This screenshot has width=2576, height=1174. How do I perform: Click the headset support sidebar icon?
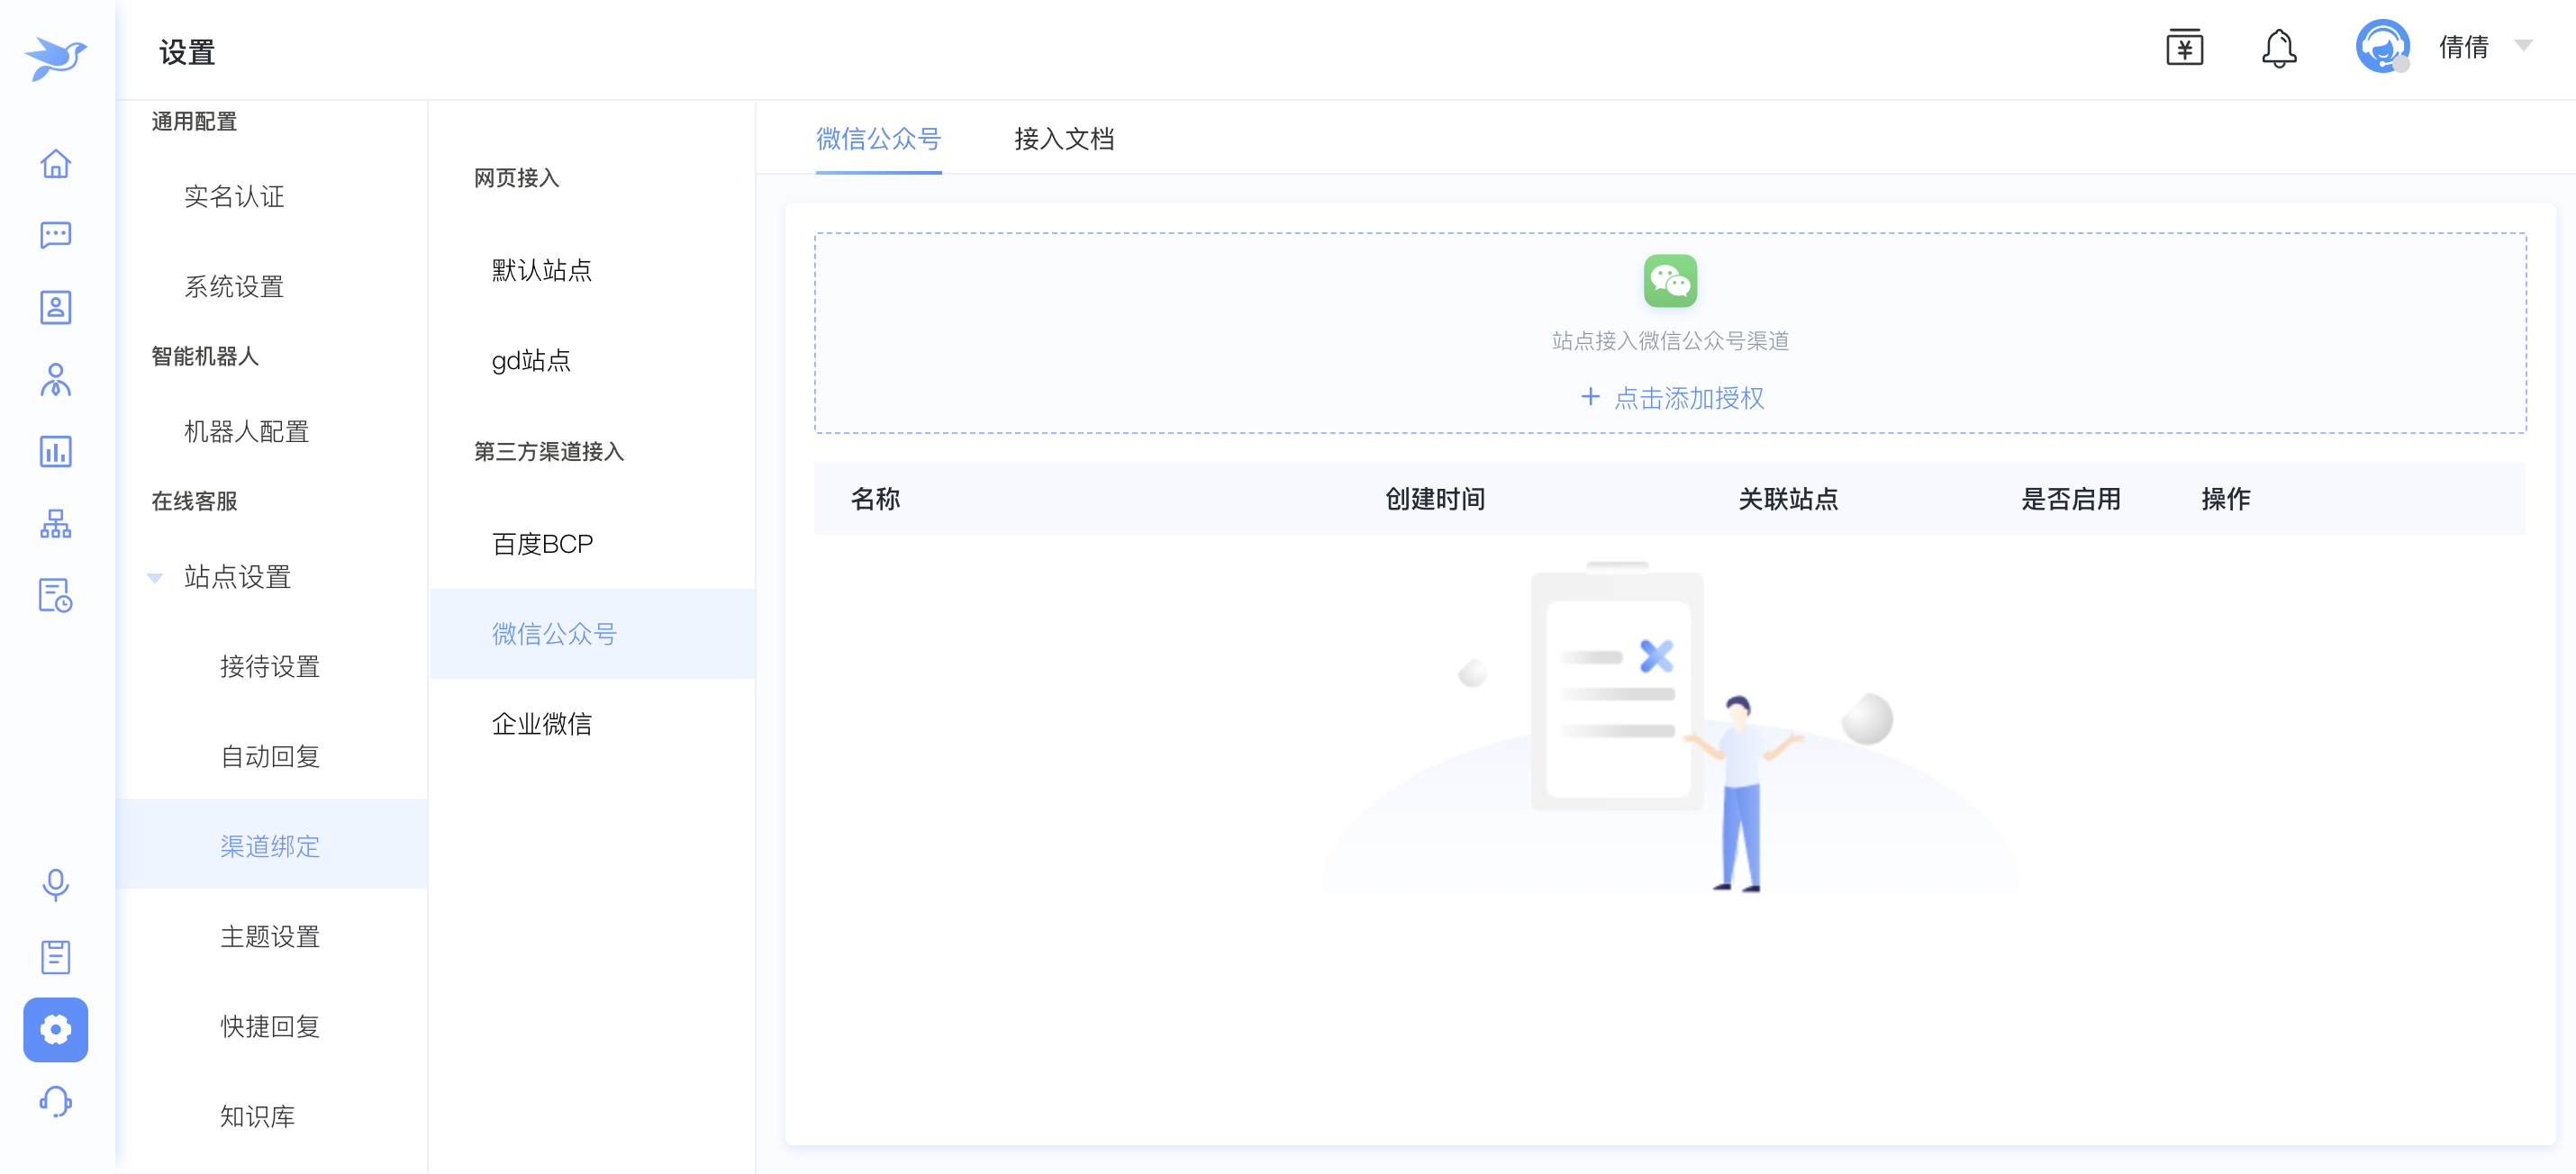[55, 1101]
